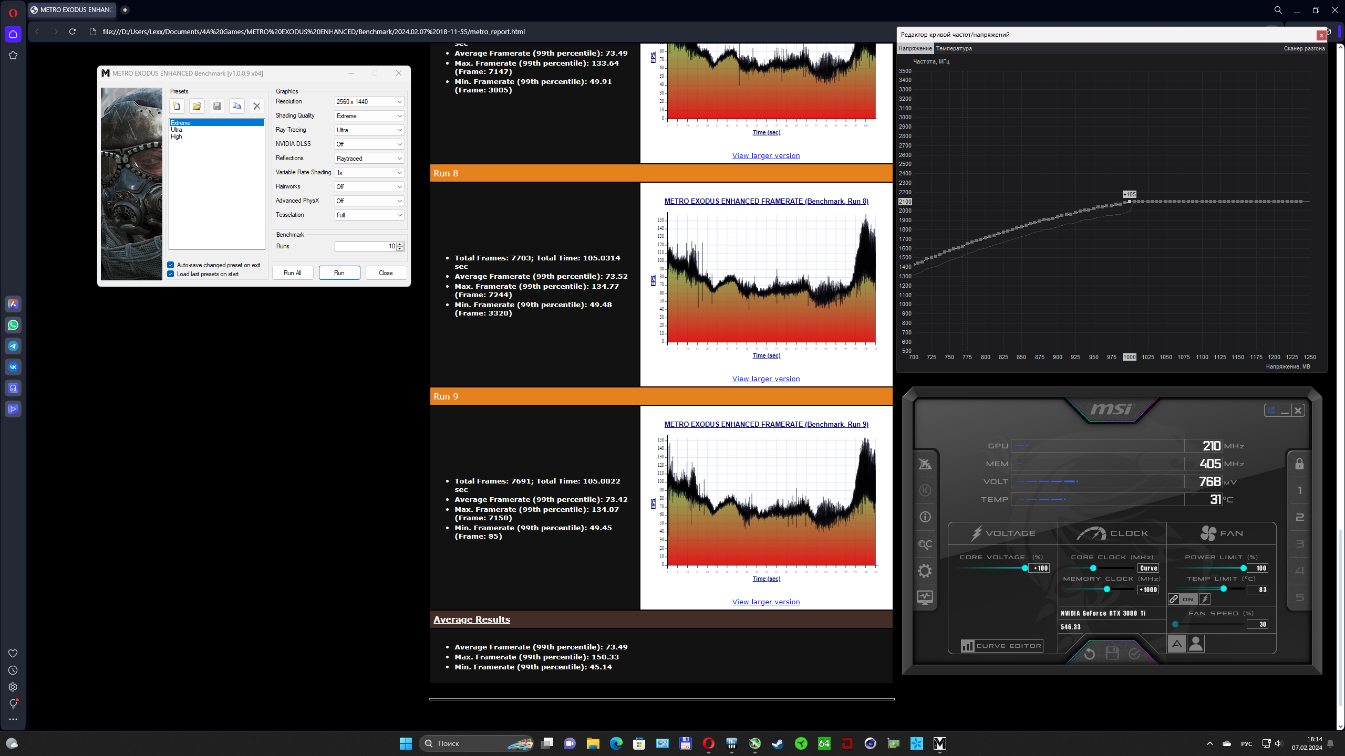Open Run 8 View larger version link

tap(765, 379)
